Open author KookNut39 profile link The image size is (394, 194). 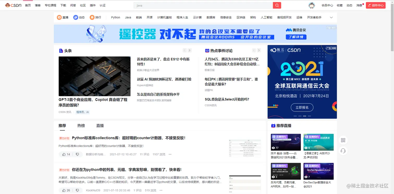[93, 190]
